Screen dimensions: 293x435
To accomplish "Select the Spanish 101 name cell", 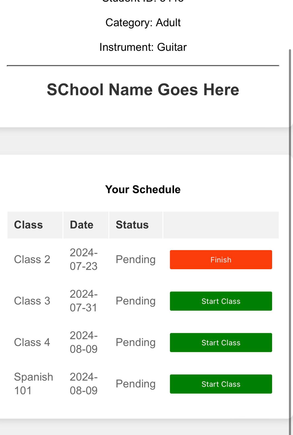I will pos(33,384).
